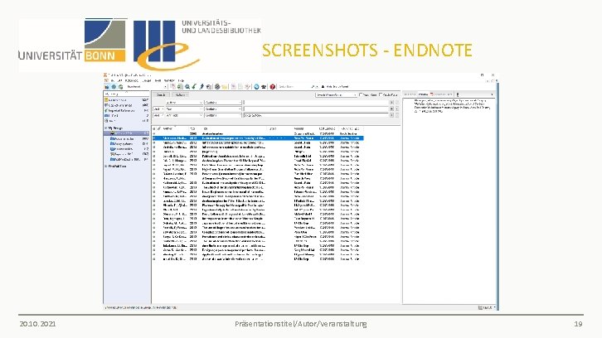Click the paperclip attachment column header
Viewport: 602px width, 338px height.
[x=159, y=128]
